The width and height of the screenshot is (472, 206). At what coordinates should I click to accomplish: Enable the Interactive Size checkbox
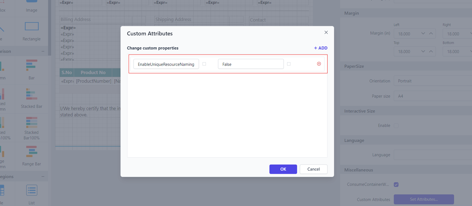pyautogui.click(x=396, y=126)
